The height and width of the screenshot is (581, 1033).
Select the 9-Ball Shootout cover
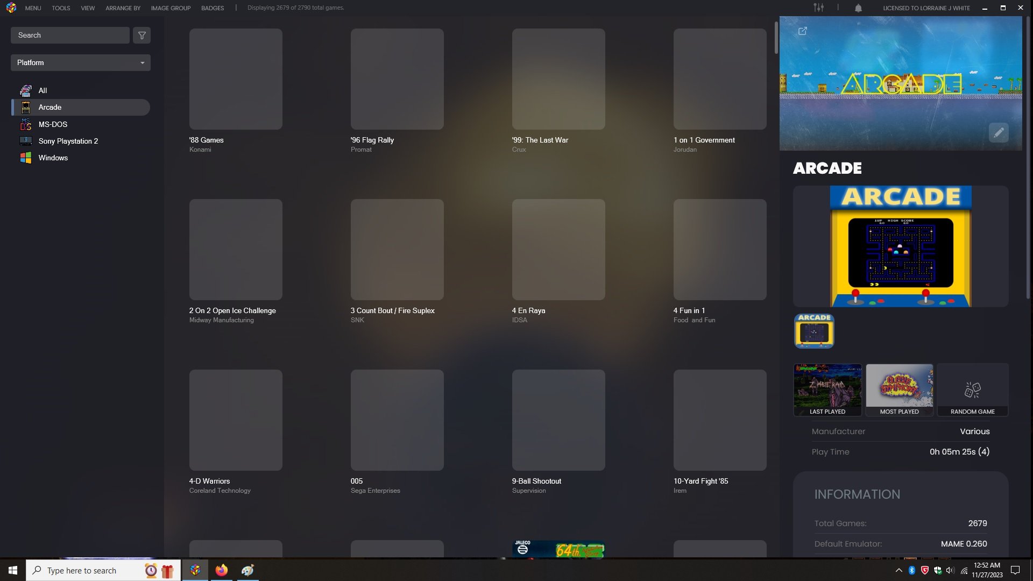click(x=558, y=420)
